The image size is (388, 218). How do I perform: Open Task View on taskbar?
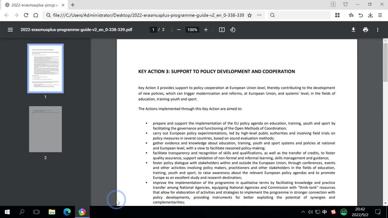[x=36, y=212]
